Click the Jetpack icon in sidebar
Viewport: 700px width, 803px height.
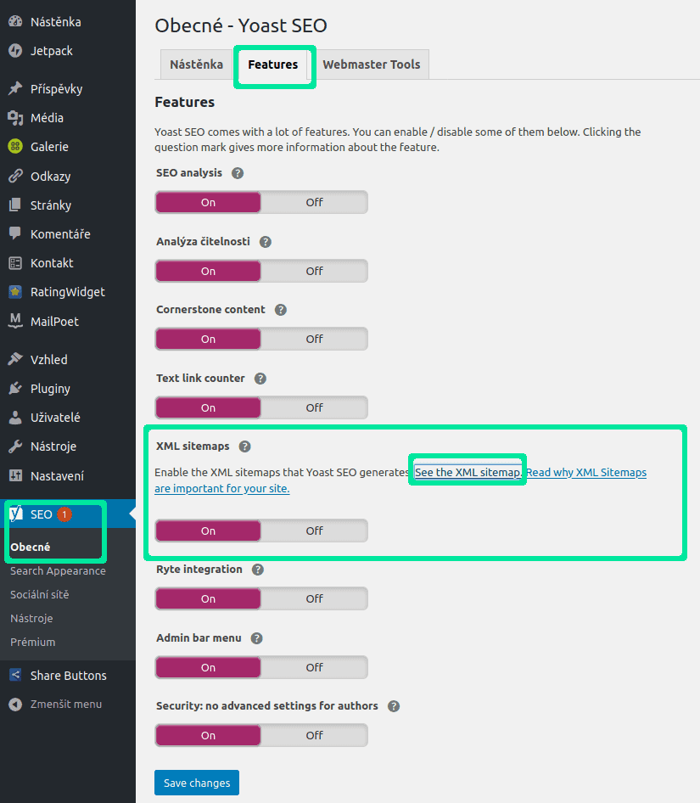pyautogui.click(x=15, y=51)
